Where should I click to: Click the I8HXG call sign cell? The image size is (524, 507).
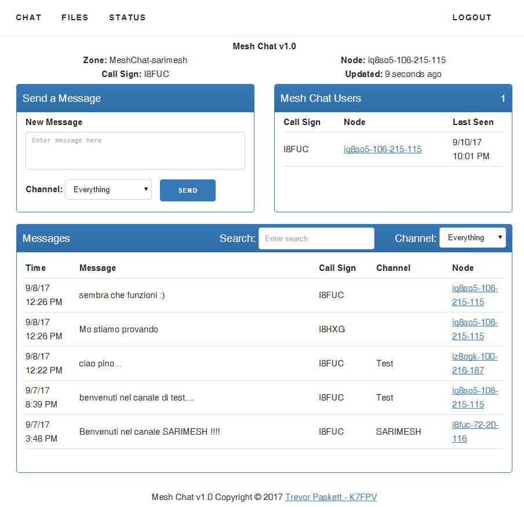coord(332,329)
